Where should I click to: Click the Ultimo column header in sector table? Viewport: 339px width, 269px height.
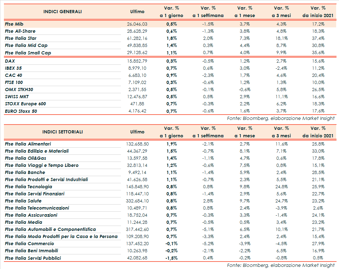(137, 132)
